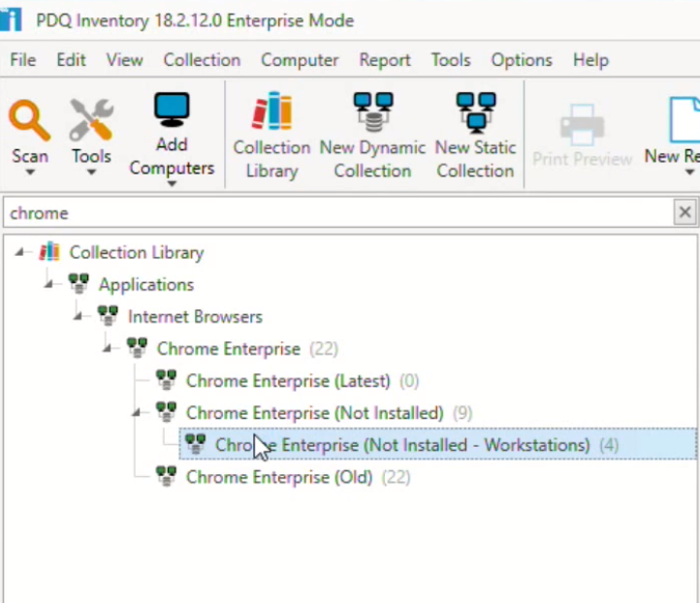Collapse the Internet Browsers tree node
700x603 pixels.
[x=78, y=316]
